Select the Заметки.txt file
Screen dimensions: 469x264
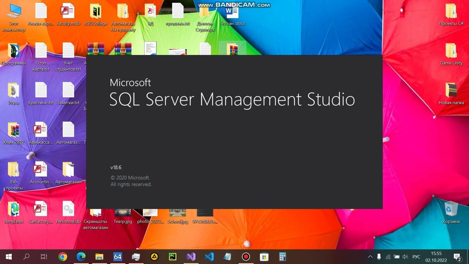point(68,94)
